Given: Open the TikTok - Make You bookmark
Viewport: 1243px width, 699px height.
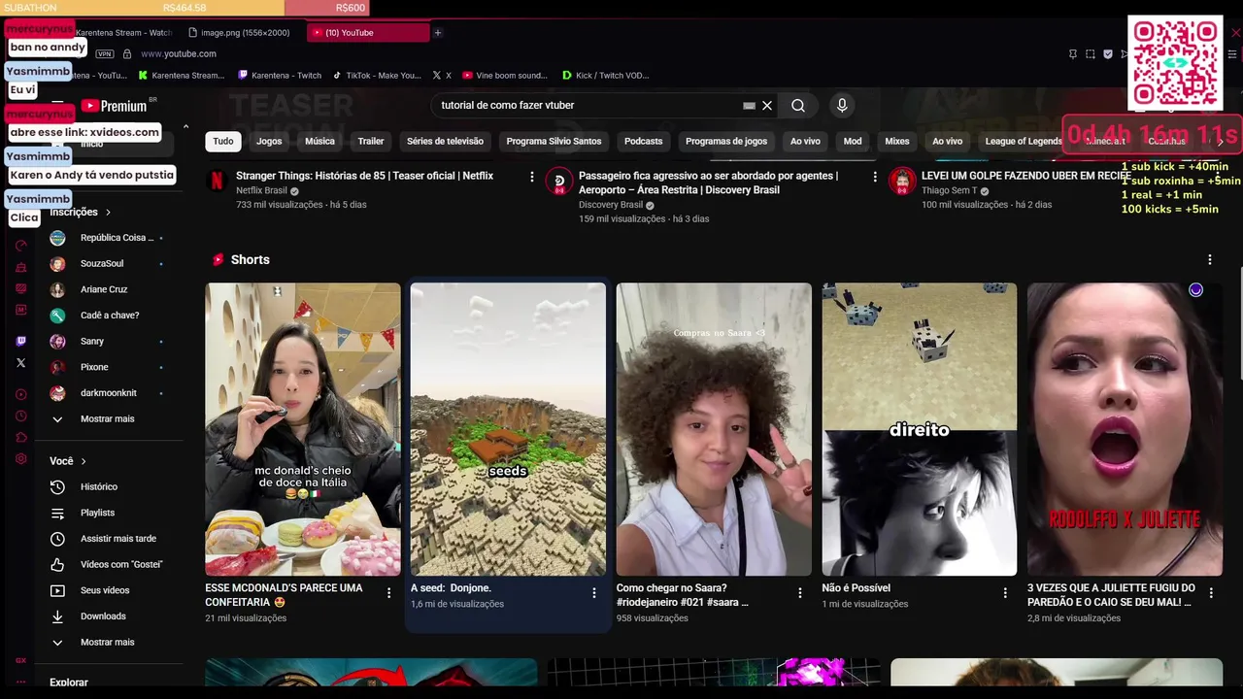Looking at the screenshot, I should tap(377, 76).
